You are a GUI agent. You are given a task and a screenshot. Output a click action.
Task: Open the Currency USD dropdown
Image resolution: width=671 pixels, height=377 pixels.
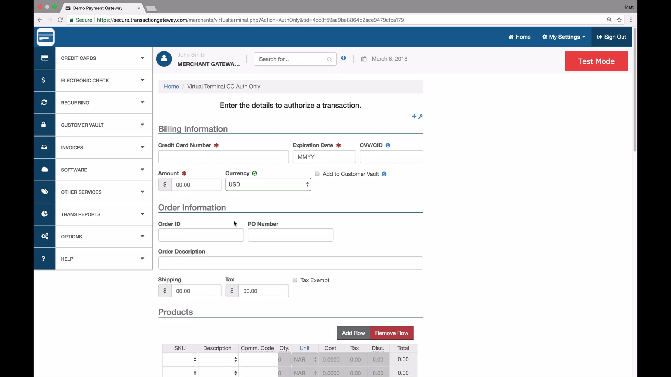(x=268, y=184)
